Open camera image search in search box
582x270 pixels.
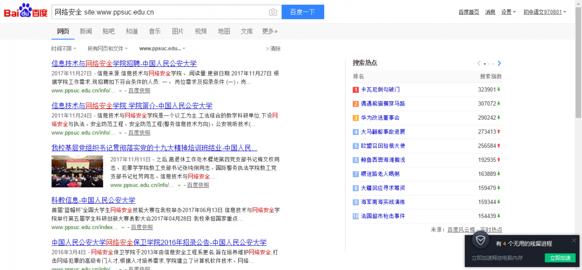(x=273, y=12)
